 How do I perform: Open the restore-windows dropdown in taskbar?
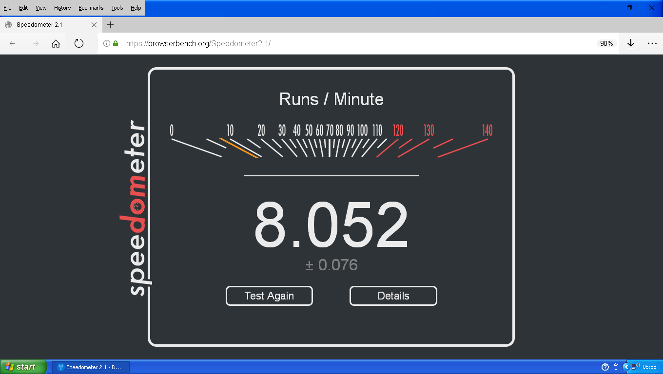(616, 367)
